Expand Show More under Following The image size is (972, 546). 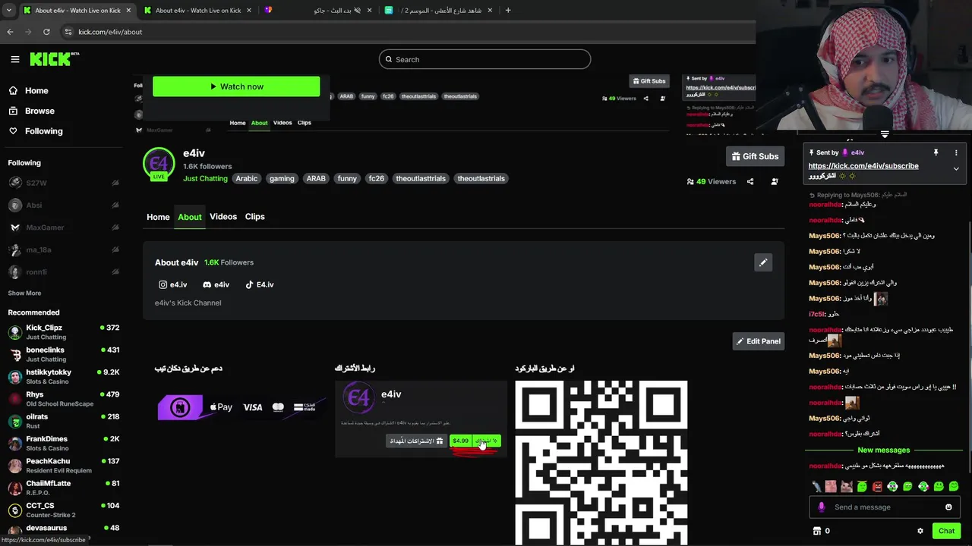24,293
